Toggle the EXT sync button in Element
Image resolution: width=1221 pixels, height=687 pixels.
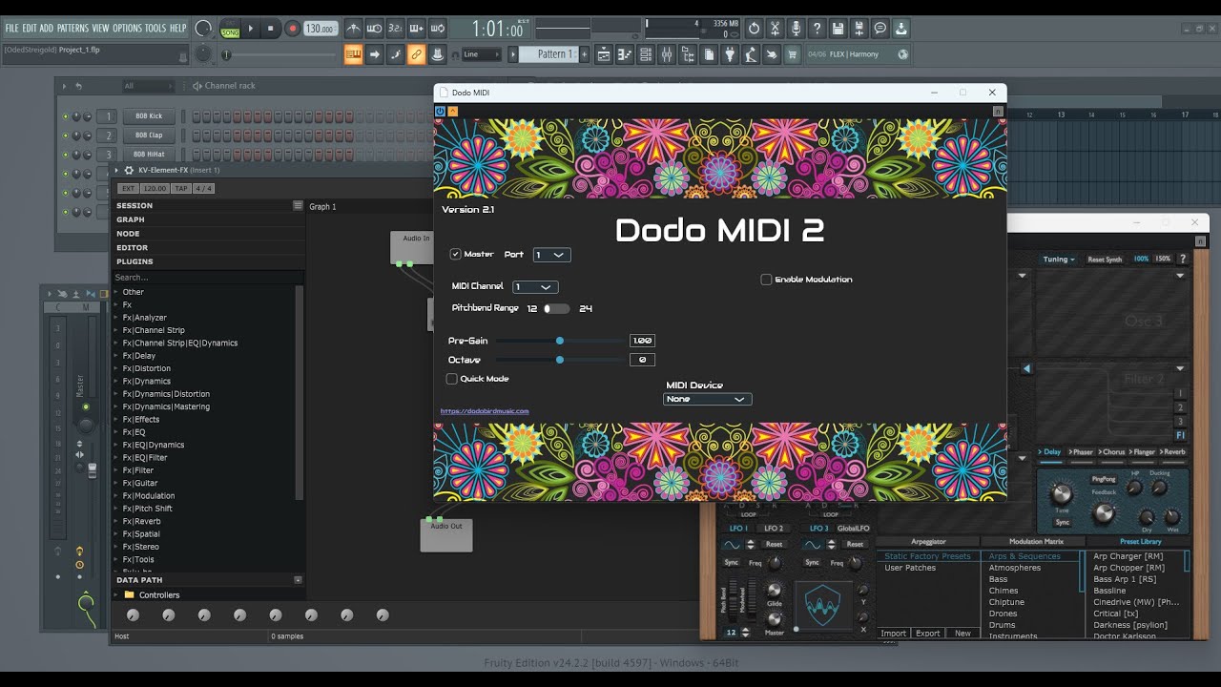point(128,189)
